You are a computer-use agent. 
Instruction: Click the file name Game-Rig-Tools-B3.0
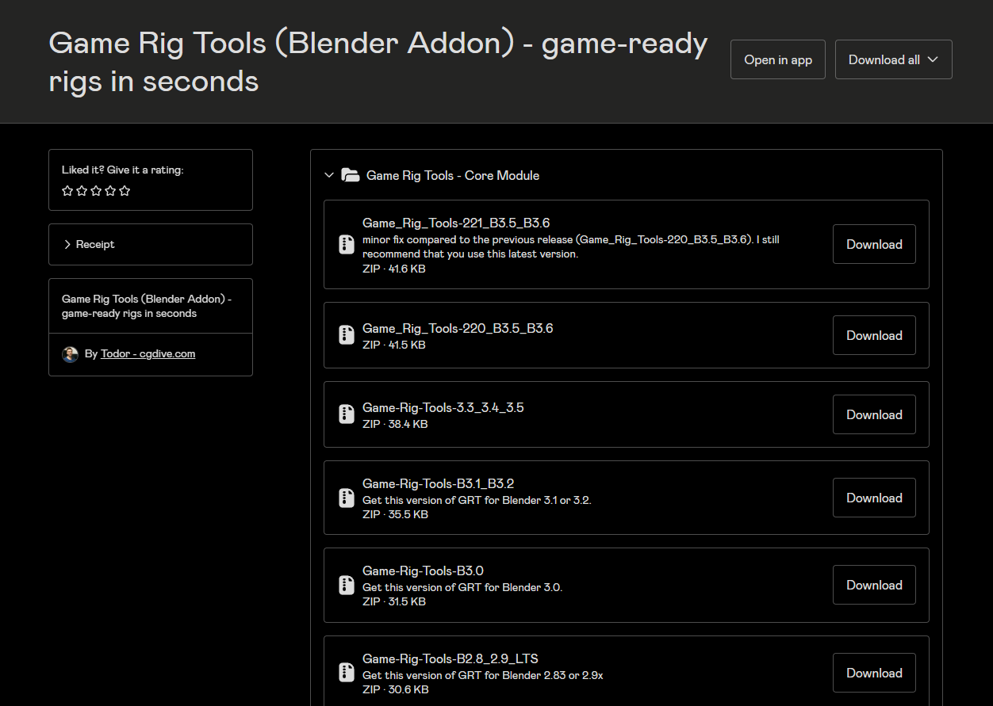coord(423,571)
